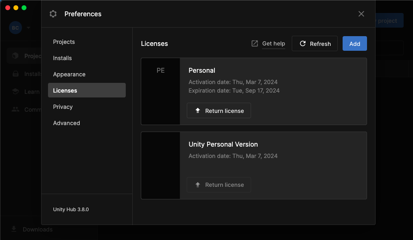Click the external link icon beside Get help
Image resolution: width=413 pixels, height=240 pixels.
[255, 43]
